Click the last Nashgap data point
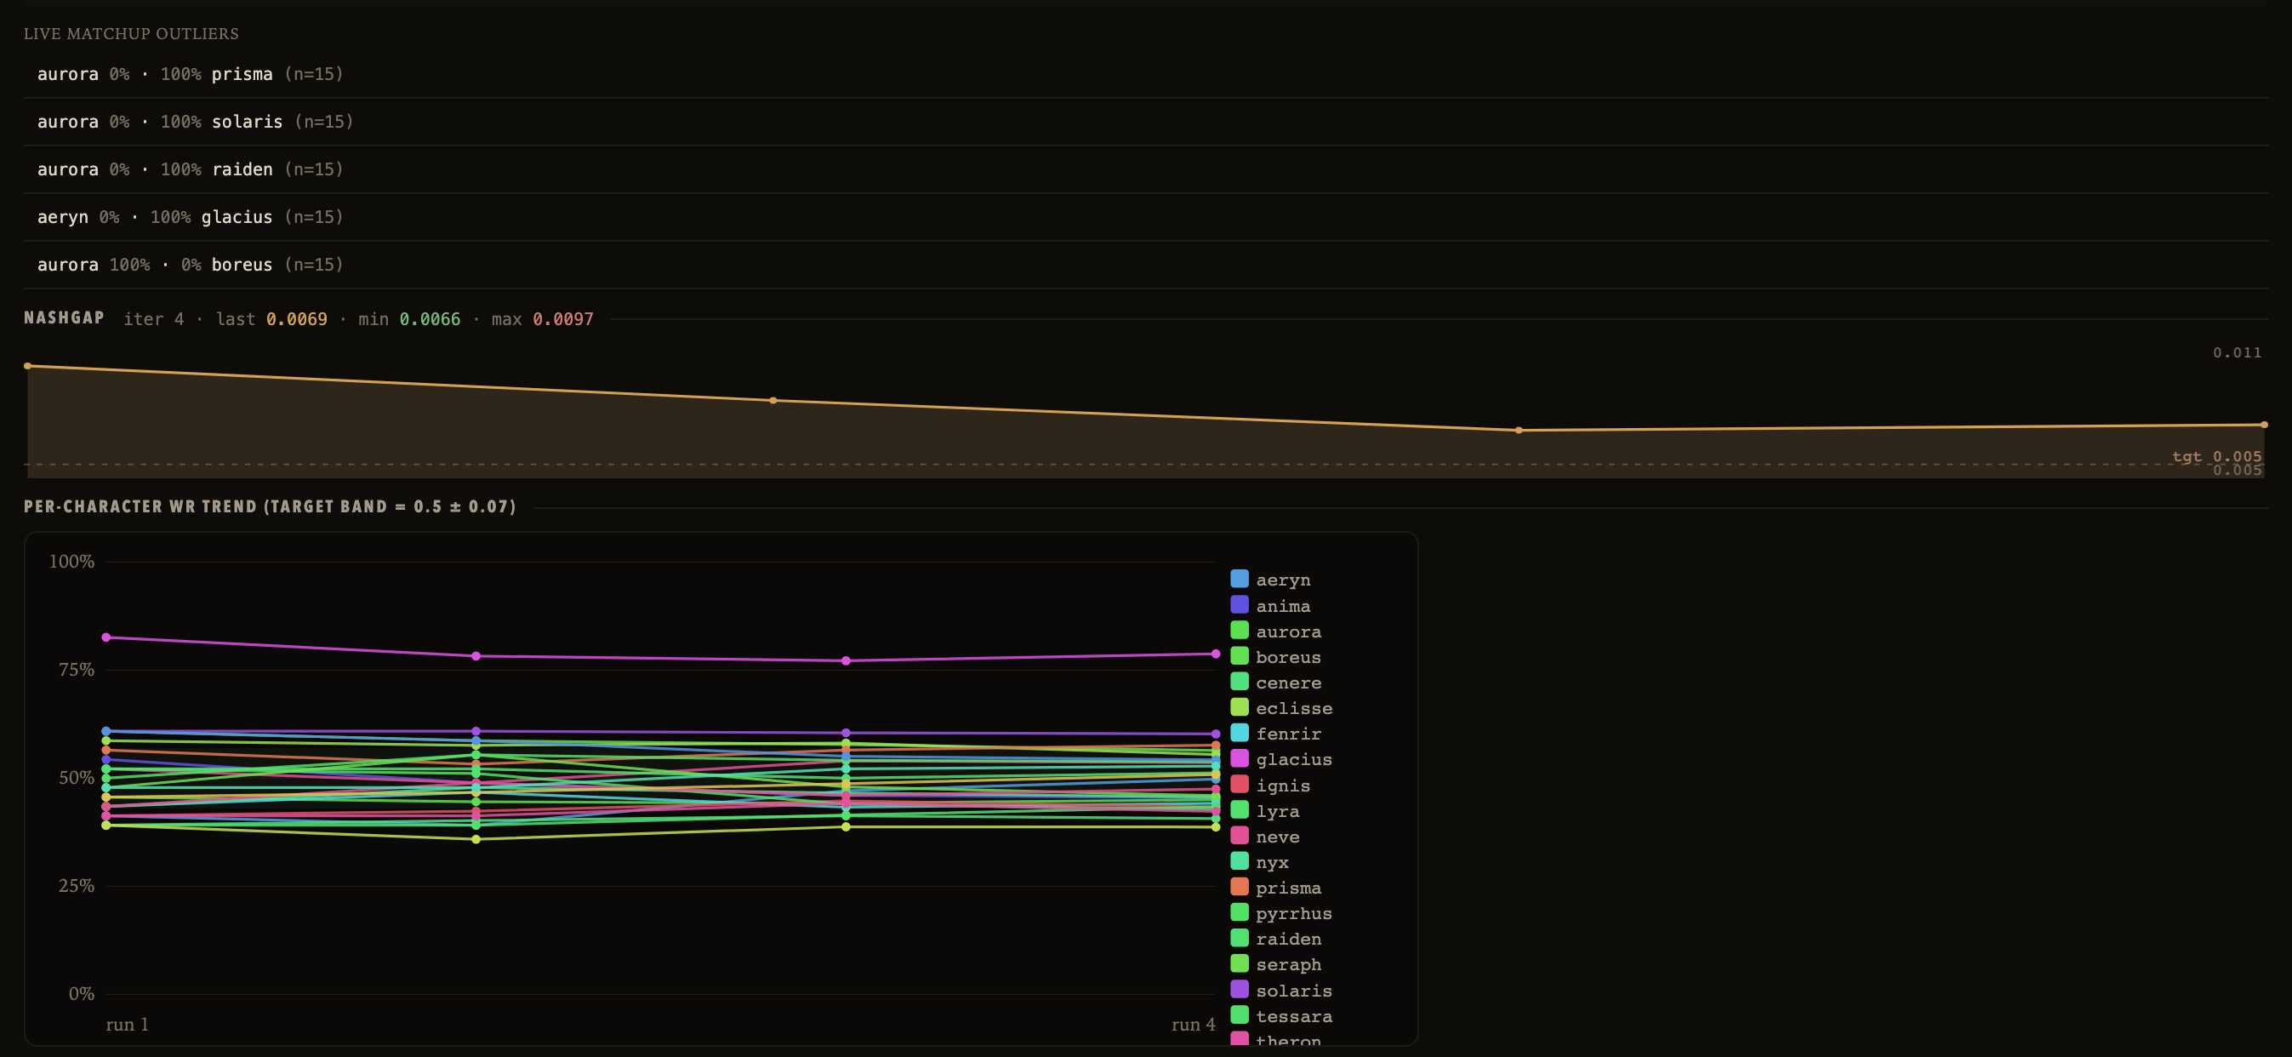This screenshot has height=1057, width=2292. tap(2264, 425)
